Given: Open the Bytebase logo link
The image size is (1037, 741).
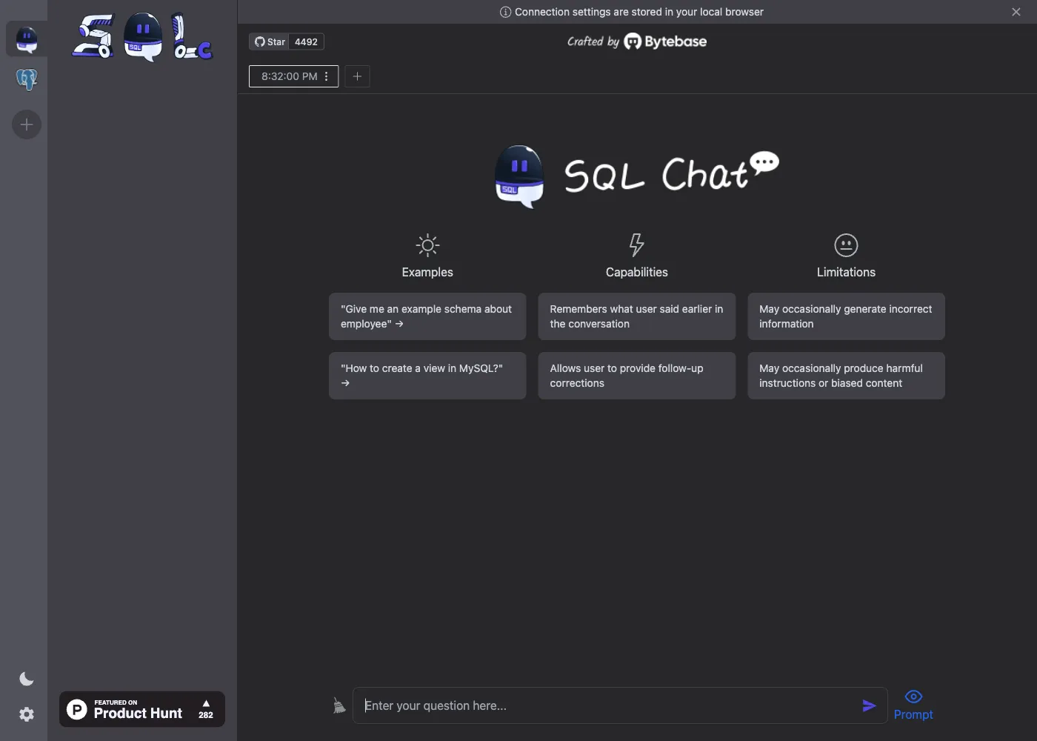Looking at the screenshot, I should (x=665, y=41).
